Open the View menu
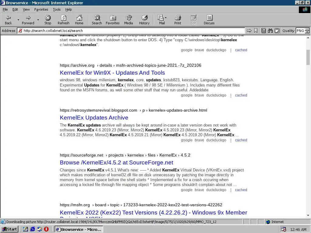Image resolution: width=311 pixels, height=233 pixels. (x=26, y=9)
